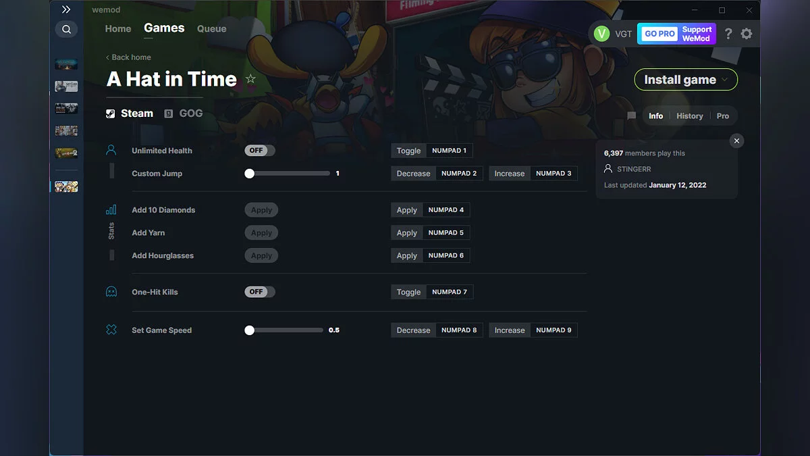Click the Steam platform icon
This screenshot has height=456, width=810.
110,113
